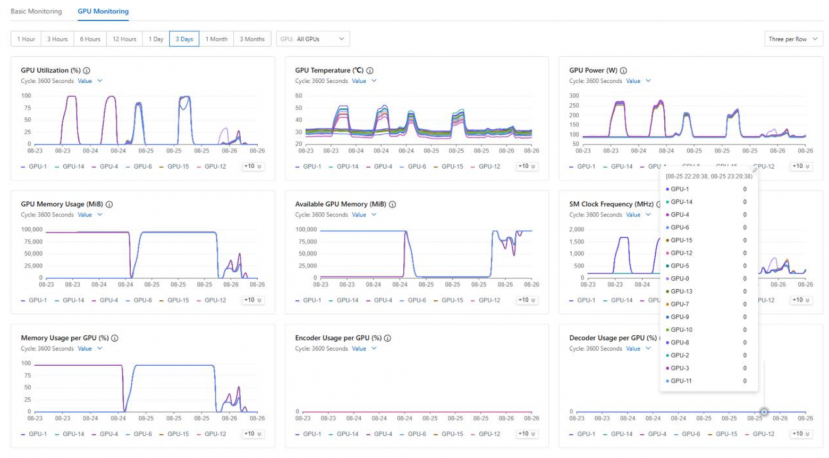Image resolution: width=829 pixels, height=458 pixels.
Task: Select the GPU Monitoring tab
Action: pyautogui.click(x=103, y=11)
